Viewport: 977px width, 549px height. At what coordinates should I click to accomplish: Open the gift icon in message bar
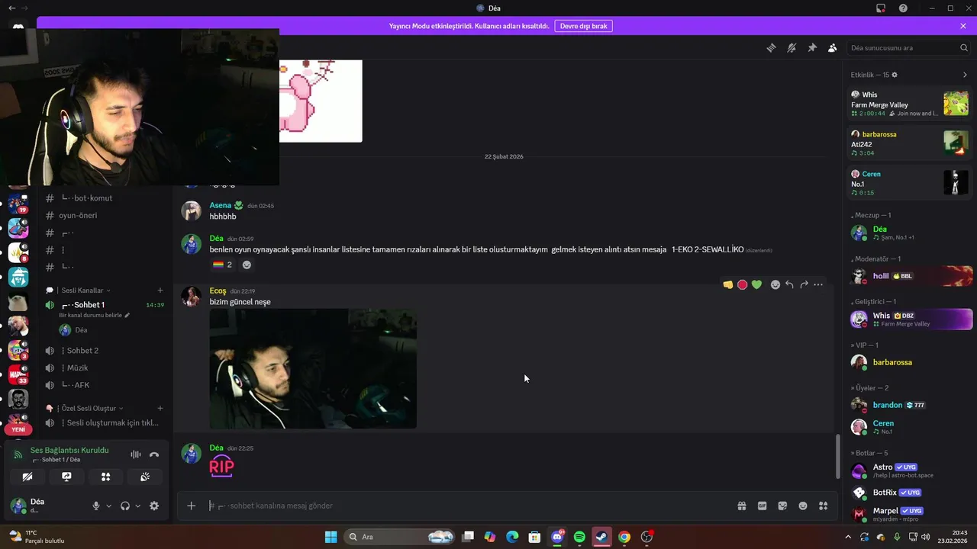741,506
